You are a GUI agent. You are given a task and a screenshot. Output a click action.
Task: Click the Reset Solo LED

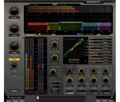pyautogui.click(x=25, y=35)
